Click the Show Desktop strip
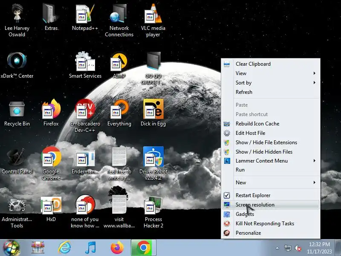This screenshot has height=256, width=341. pyautogui.click(x=338, y=248)
